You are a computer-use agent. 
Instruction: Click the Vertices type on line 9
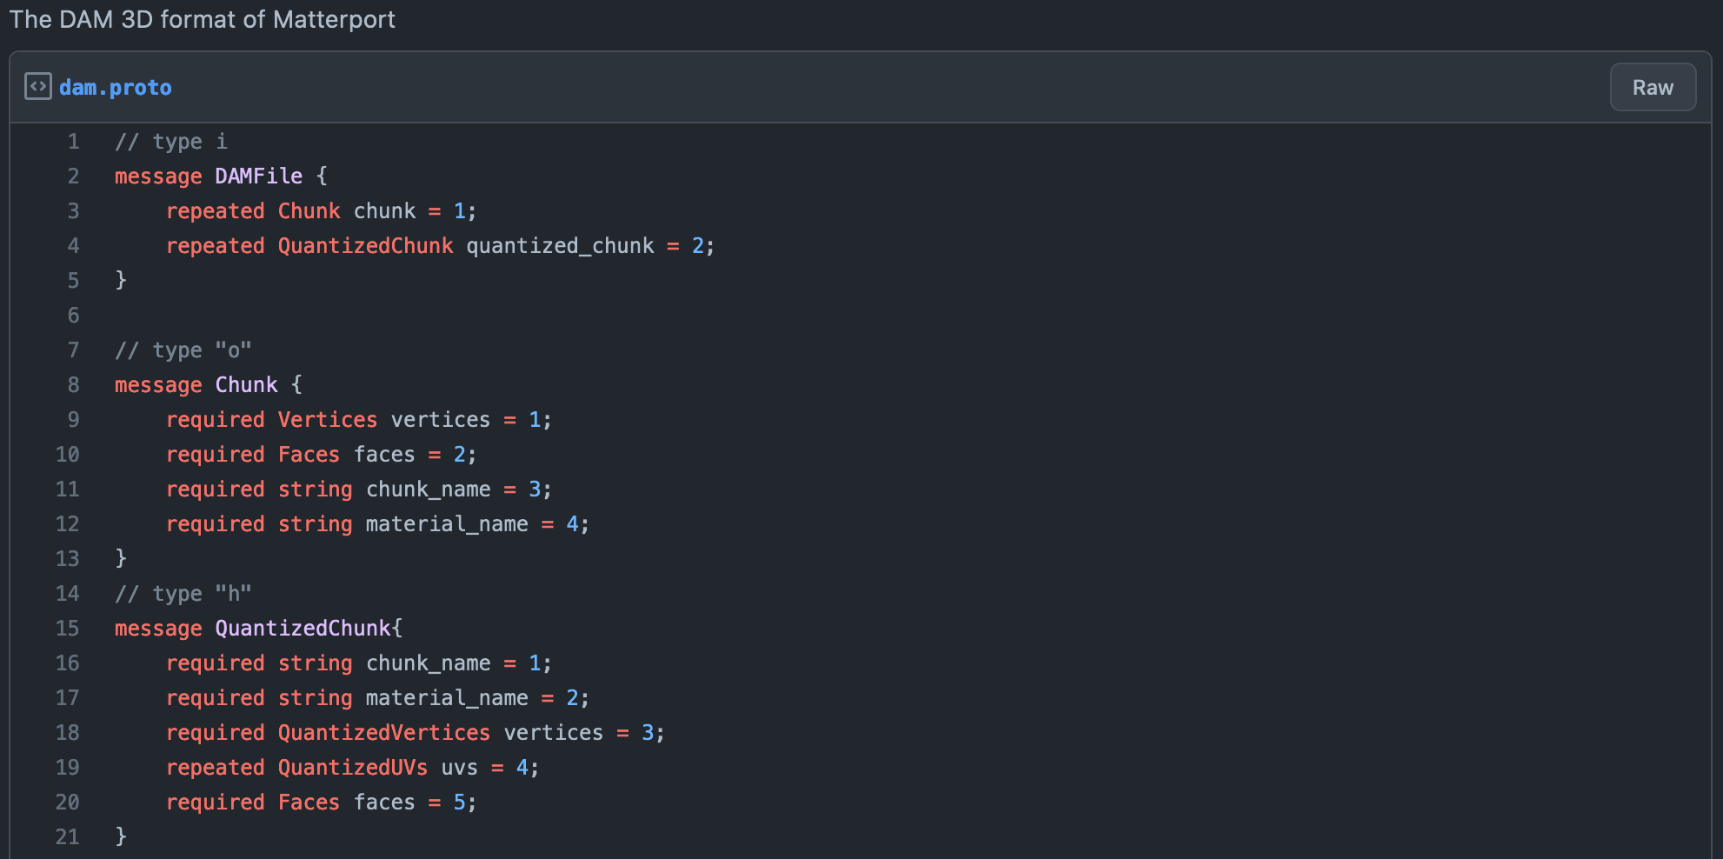(x=327, y=420)
